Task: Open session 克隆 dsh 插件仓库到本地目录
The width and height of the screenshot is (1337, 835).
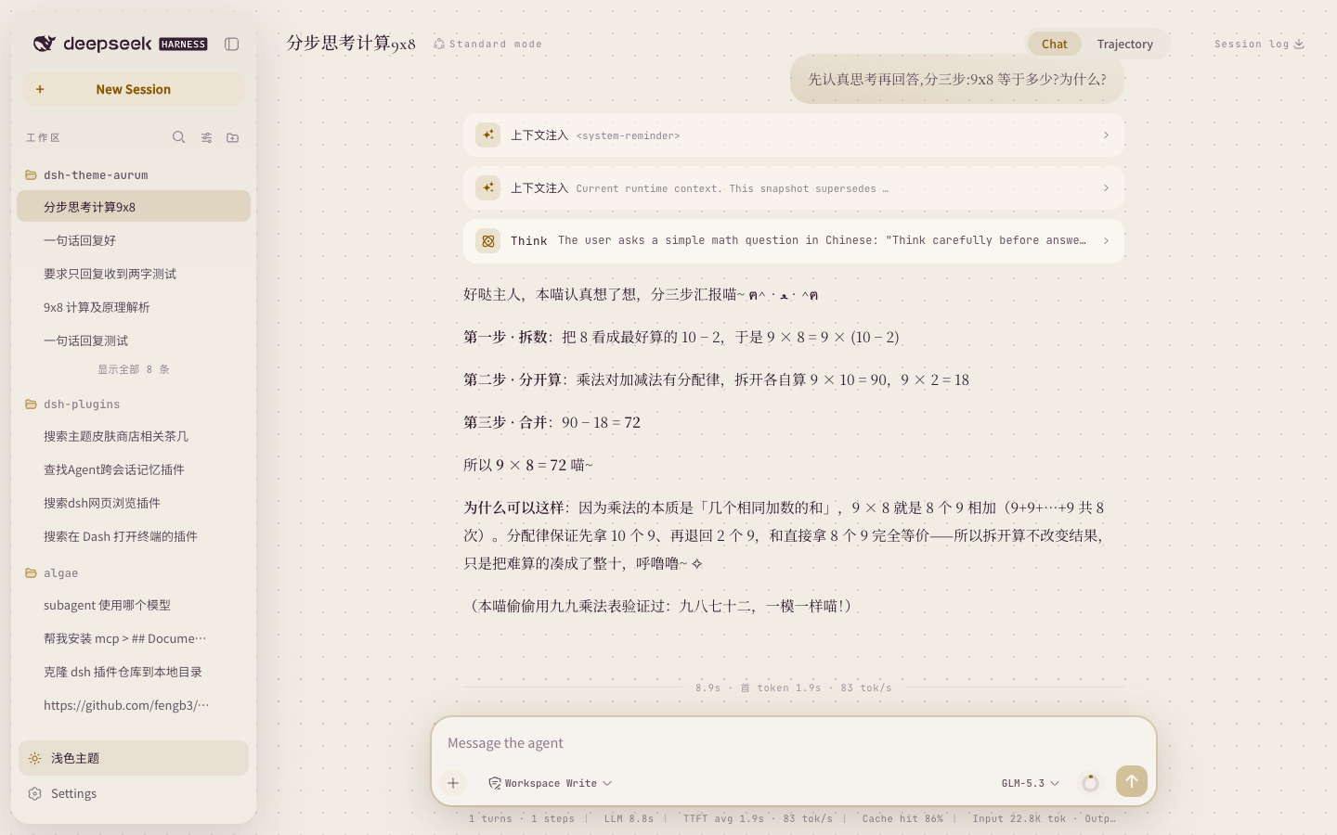Action: coord(134,672)
